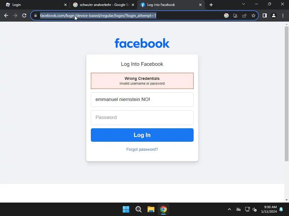Click the blue Log In button

tap(142, 135)
